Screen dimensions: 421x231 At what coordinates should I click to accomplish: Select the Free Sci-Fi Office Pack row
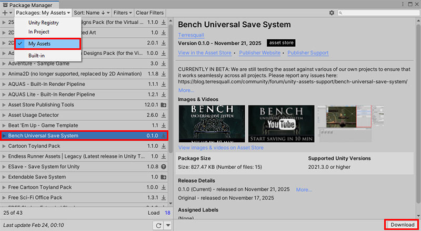(x=84, y=197)
